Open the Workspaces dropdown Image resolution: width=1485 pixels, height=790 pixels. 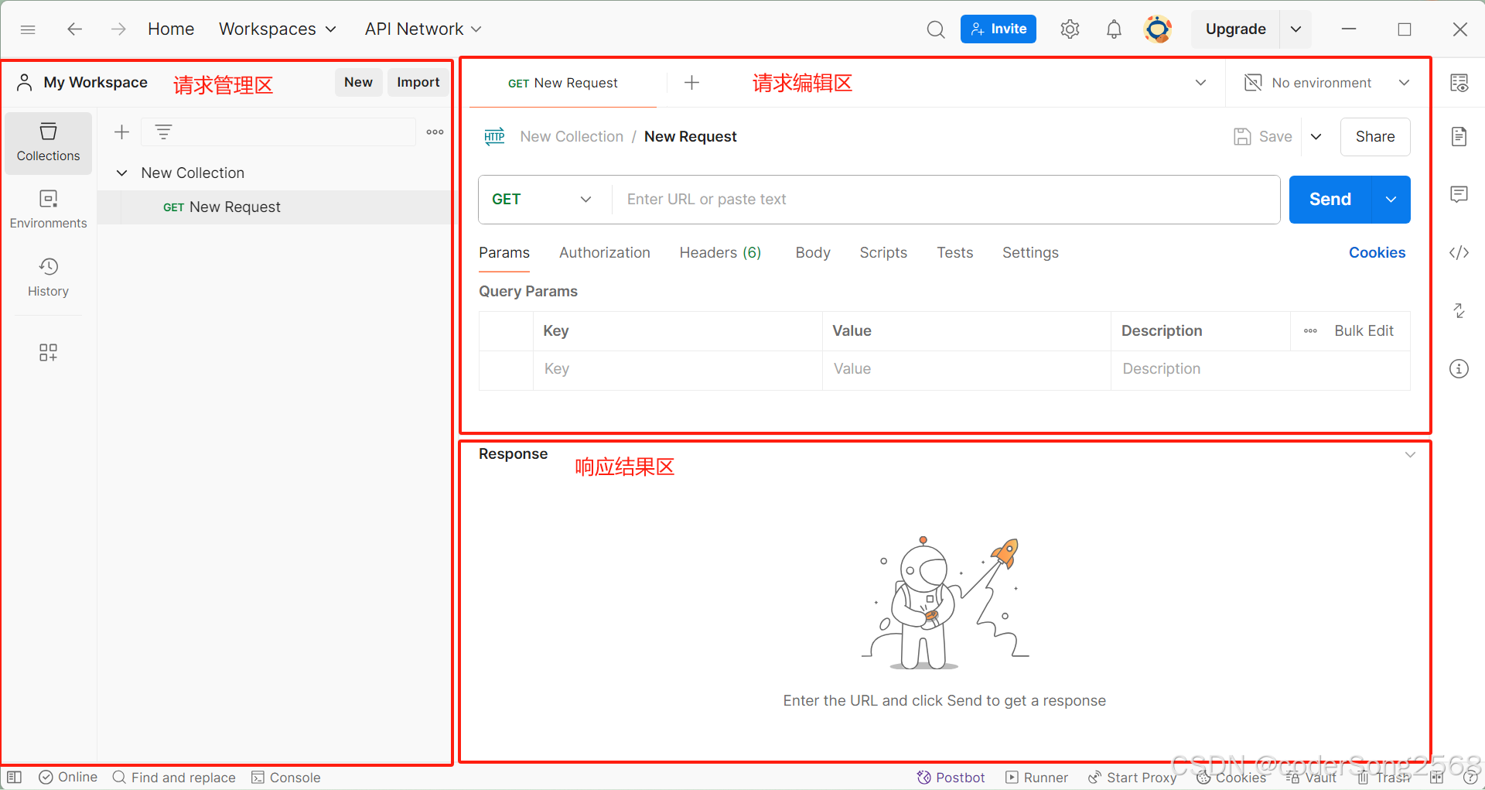pyautogui.click(x=278, y=29)
